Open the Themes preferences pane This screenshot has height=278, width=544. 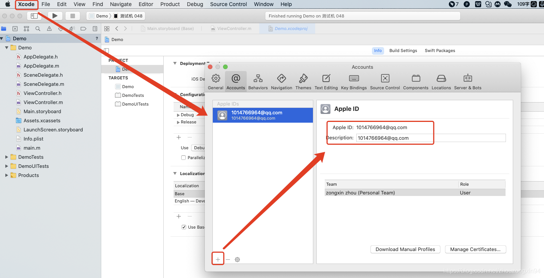pyautogui.click(x=303, y=82)
